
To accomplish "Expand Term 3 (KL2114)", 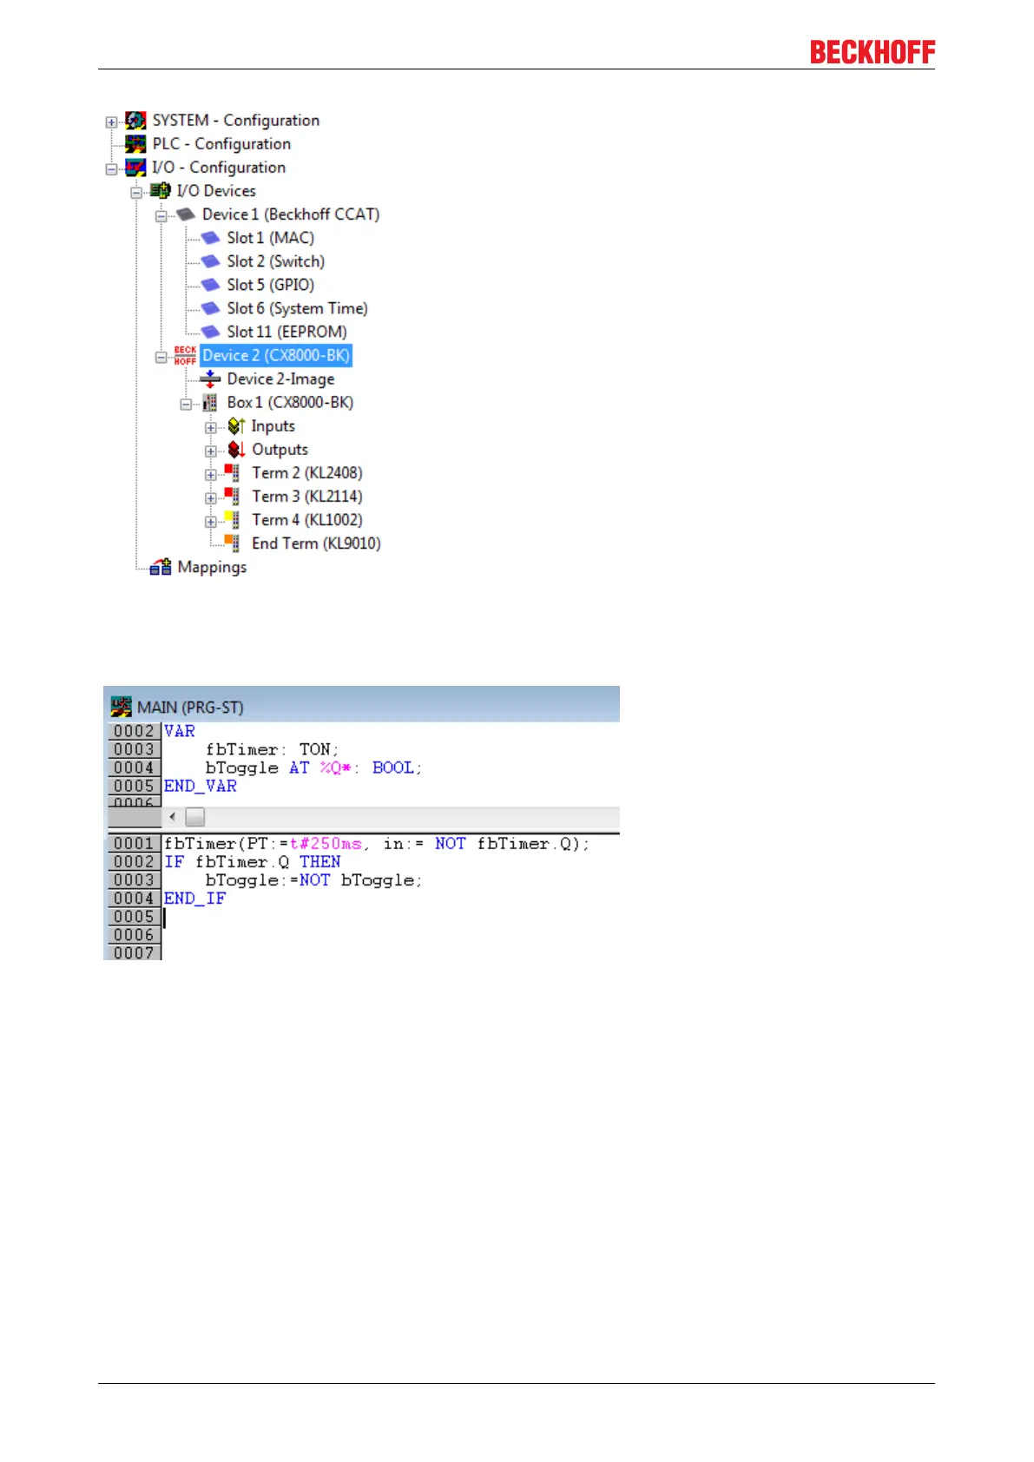I will click(x=210, y=497).
